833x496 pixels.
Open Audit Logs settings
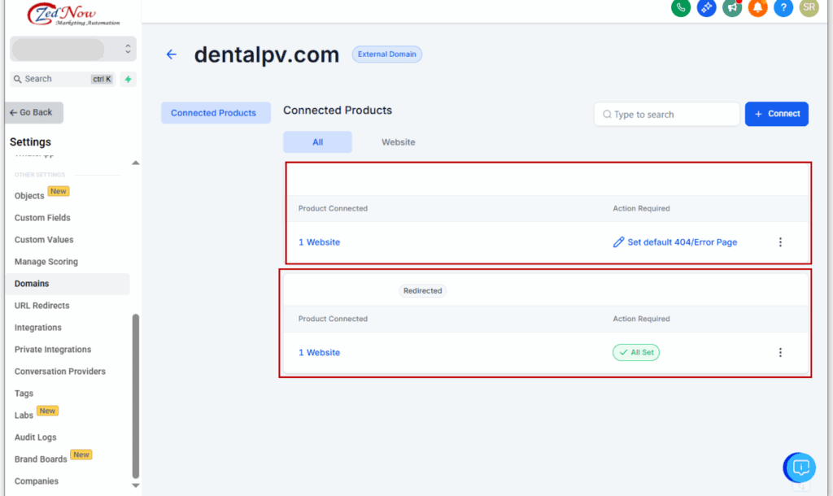point(36,437)
